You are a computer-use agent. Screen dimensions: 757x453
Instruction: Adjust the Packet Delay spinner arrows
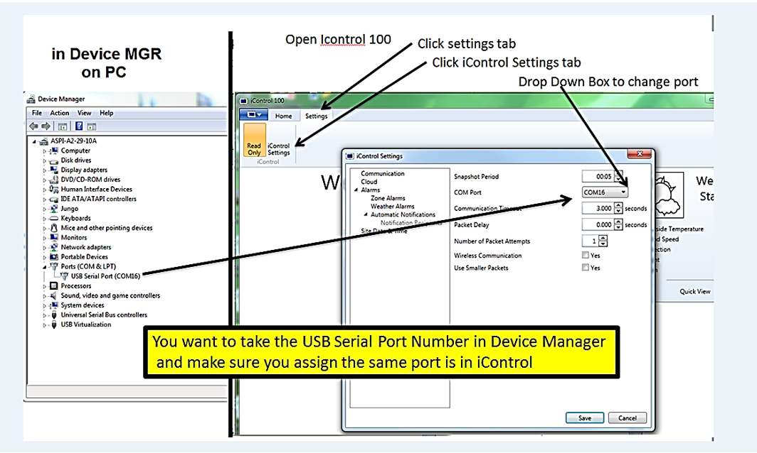618,224
